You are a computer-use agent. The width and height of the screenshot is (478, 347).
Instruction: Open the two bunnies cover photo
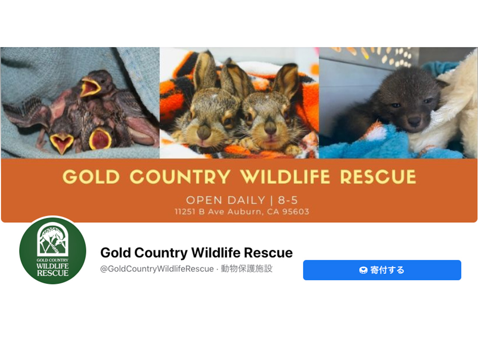pyautogui.click(x=239, y=103)
